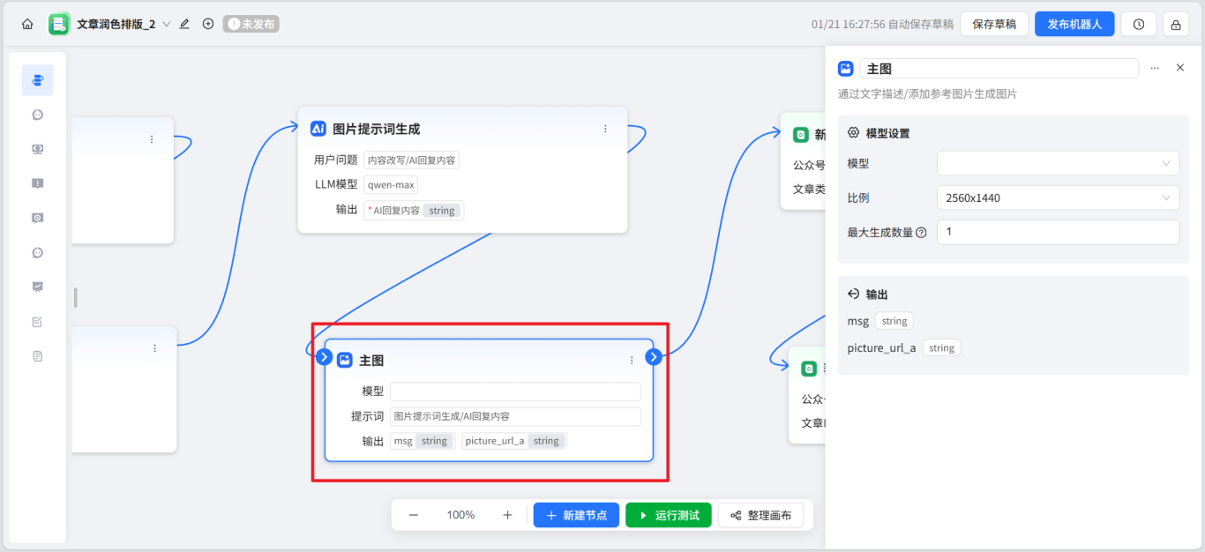Viewport: 1205px width, 552px height.
Task: Click the AI icon on 图片提示词生成 node
Action: [317, 128]
